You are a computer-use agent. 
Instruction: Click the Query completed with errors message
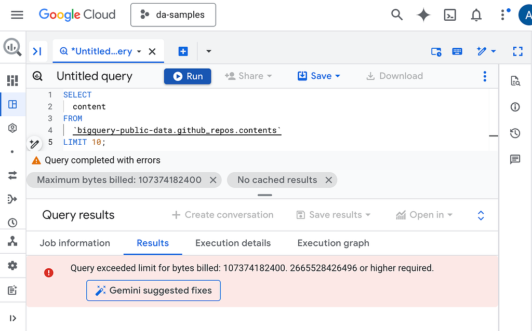coord(102,160)
